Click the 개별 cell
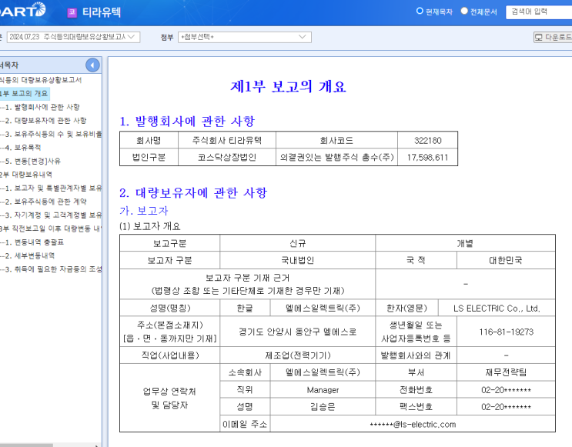 point(465,243)
